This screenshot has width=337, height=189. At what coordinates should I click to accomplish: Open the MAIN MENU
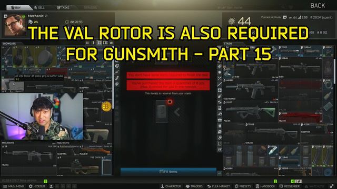coord(13,186)
